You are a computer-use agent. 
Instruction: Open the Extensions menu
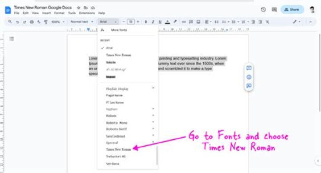coord(87,13)
